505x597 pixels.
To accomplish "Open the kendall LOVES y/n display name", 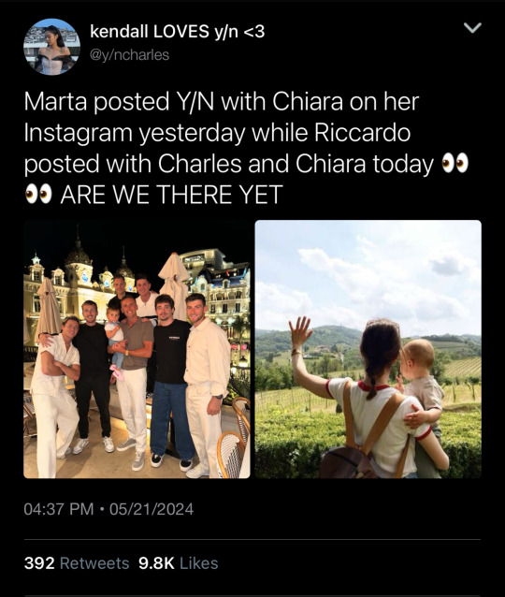I will pyautogui.click(x=178, y=32).
